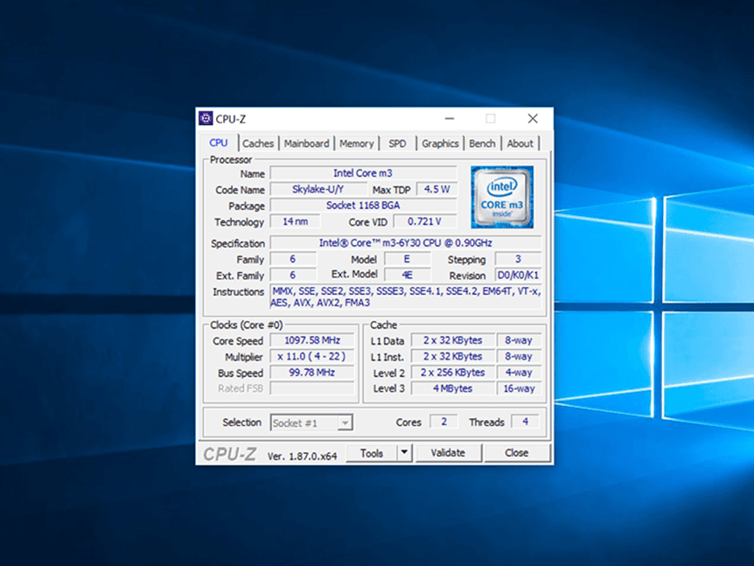Open the Graphics tab

point(440,143)
